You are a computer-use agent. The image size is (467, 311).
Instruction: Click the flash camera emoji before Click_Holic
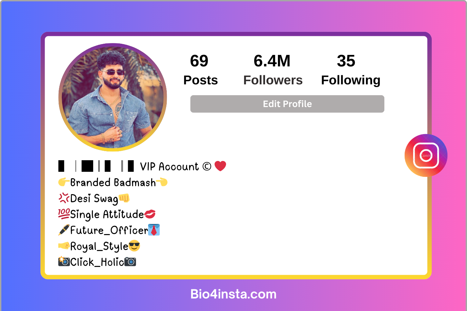pyautogui.click(x=64, y=261)
